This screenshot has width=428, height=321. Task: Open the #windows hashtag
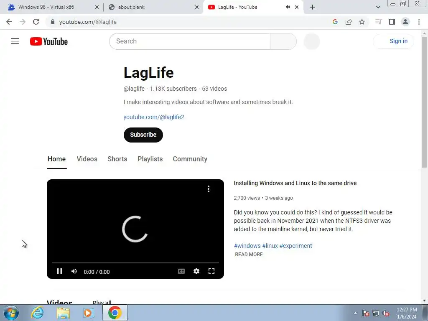click(247, 246)
